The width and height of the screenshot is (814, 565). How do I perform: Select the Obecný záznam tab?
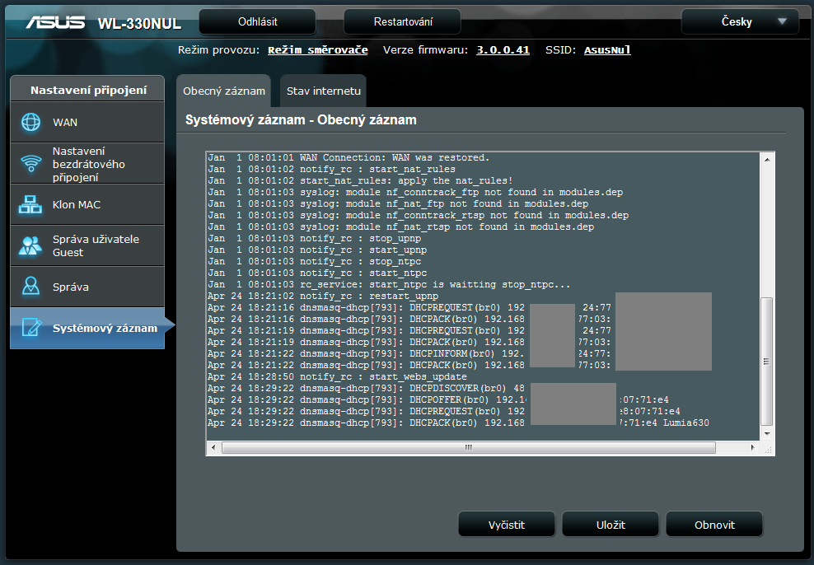click(224, 91)
